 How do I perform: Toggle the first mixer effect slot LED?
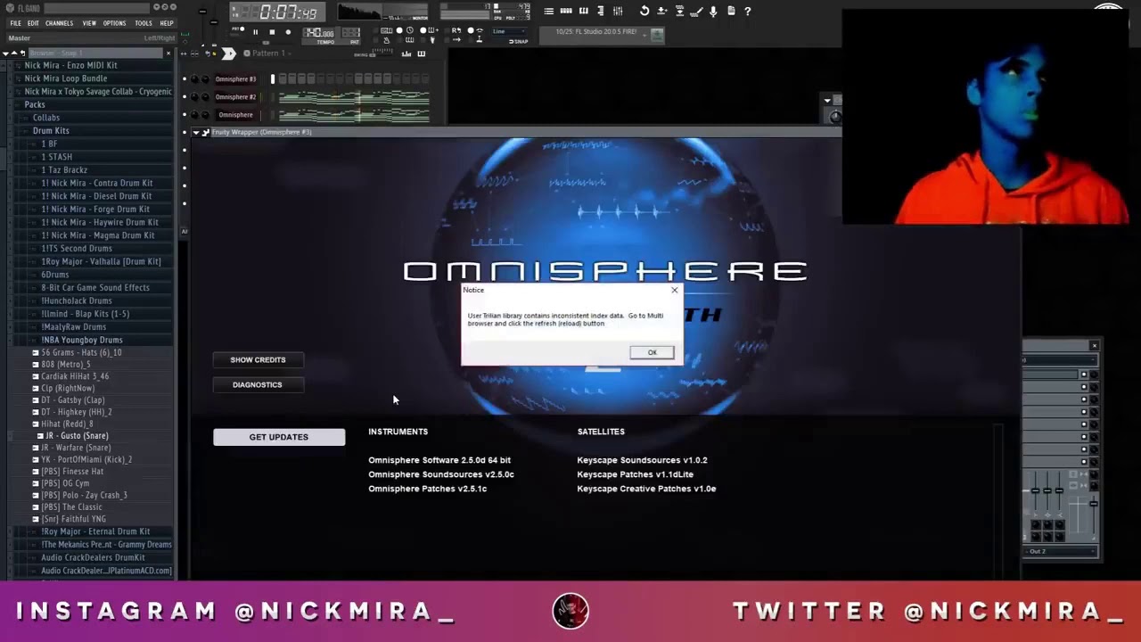tap(1084, 374)
